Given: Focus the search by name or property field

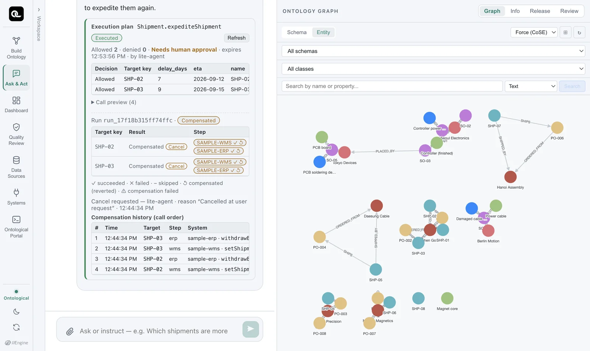Looking at the screenshot, I should (392, 86).
